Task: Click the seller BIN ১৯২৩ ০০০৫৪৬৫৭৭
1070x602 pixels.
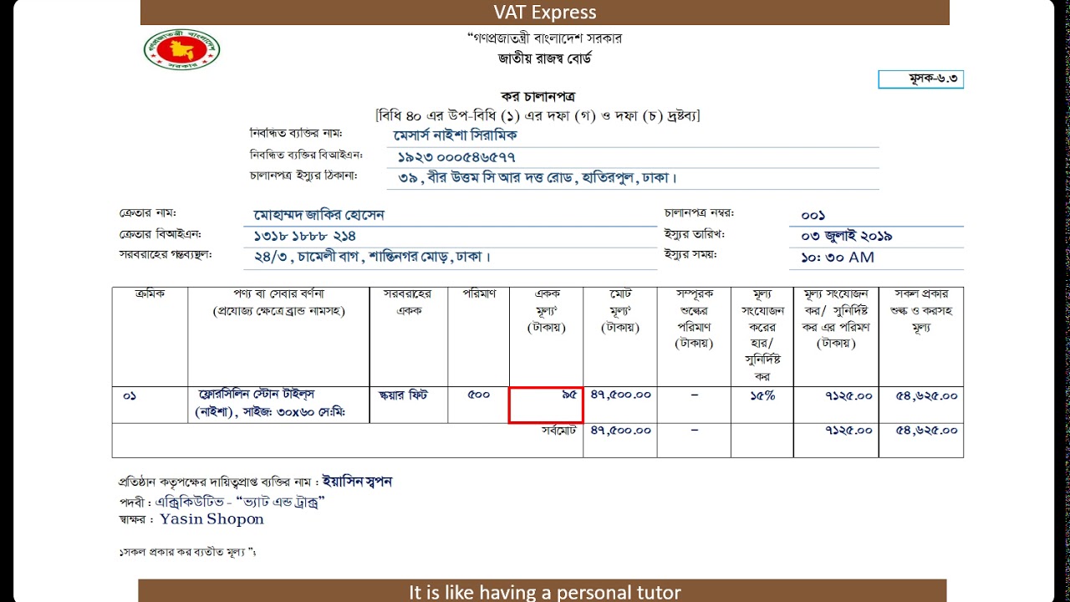Action: click(456, 156)
